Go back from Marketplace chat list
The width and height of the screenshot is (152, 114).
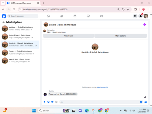point(4,22)
